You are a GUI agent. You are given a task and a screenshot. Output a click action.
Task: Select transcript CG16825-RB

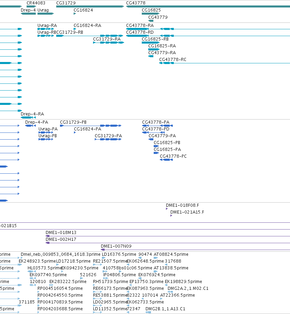155,39
